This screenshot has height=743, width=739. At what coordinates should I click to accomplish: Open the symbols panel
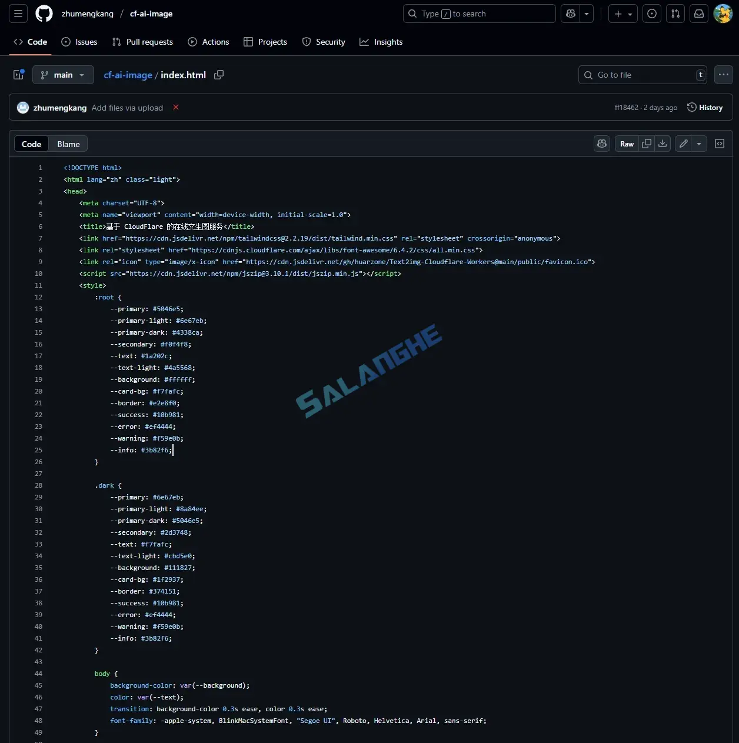click(719, 144)
